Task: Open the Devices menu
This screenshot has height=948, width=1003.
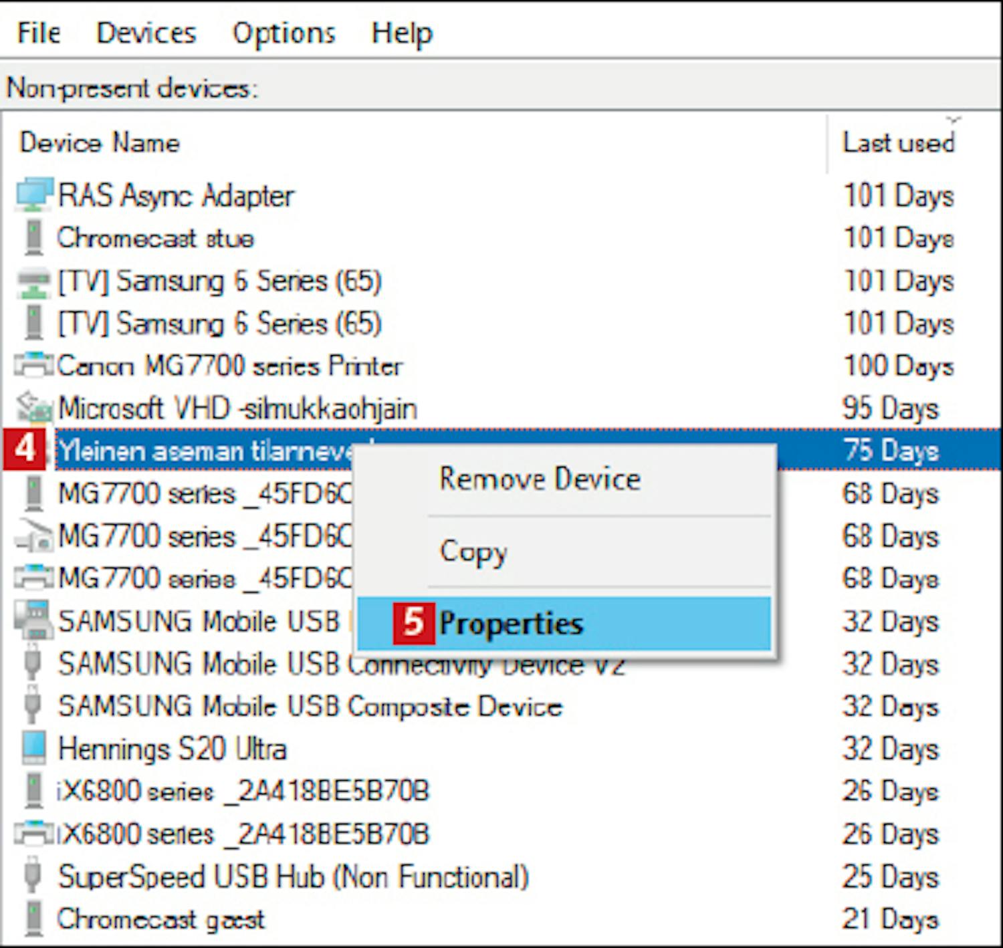Action: [x=146, y=33]
